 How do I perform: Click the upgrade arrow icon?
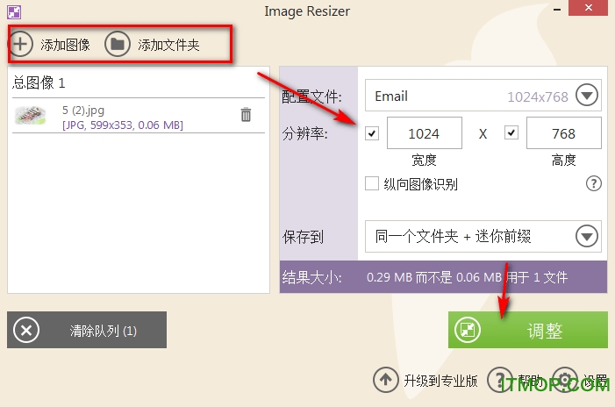[x=385, y=380]
